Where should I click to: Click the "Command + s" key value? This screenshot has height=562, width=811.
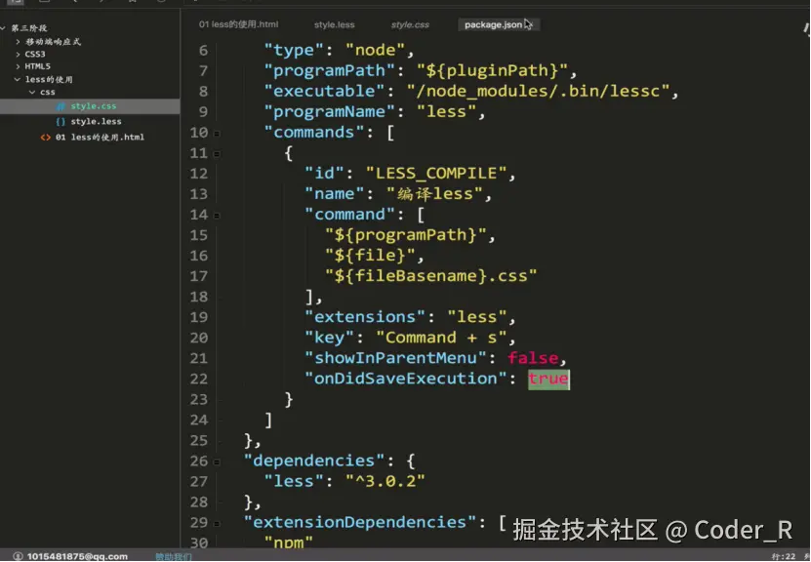441,338
